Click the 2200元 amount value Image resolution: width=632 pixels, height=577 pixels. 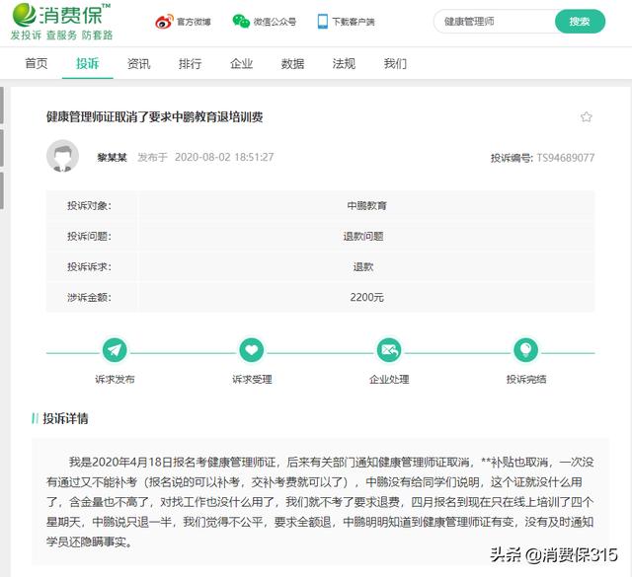366,298
